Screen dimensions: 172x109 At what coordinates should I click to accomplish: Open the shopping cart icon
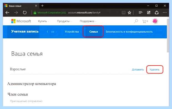pos(145,21)
